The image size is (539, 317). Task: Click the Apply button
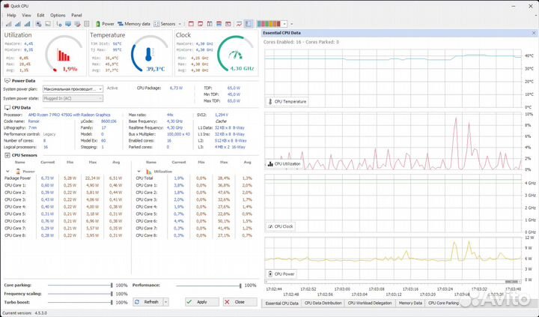point(202,302)
